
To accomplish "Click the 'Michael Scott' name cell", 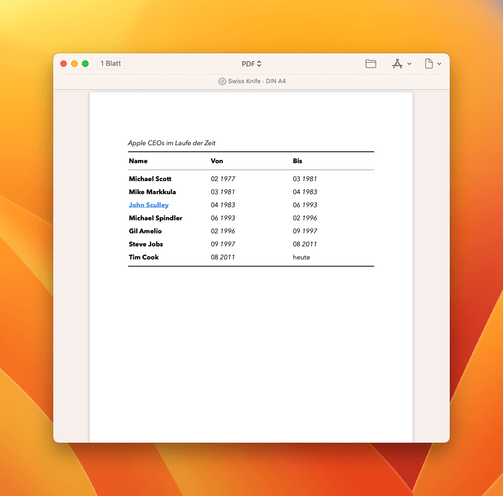I will [150, 179].
